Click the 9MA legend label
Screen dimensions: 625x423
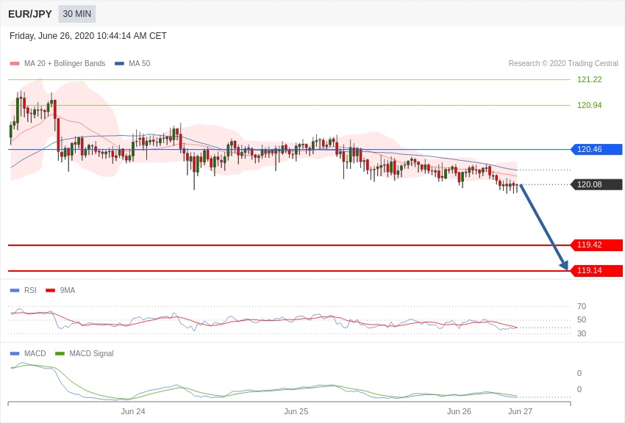68,291
